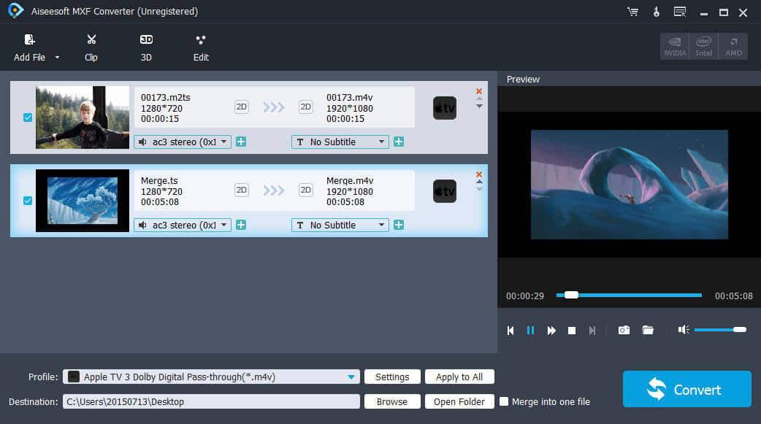Open the No Subtitle dropdown for 00173.m2ts
This screenshot has height=424, width=761.
[x=340, y=142]
